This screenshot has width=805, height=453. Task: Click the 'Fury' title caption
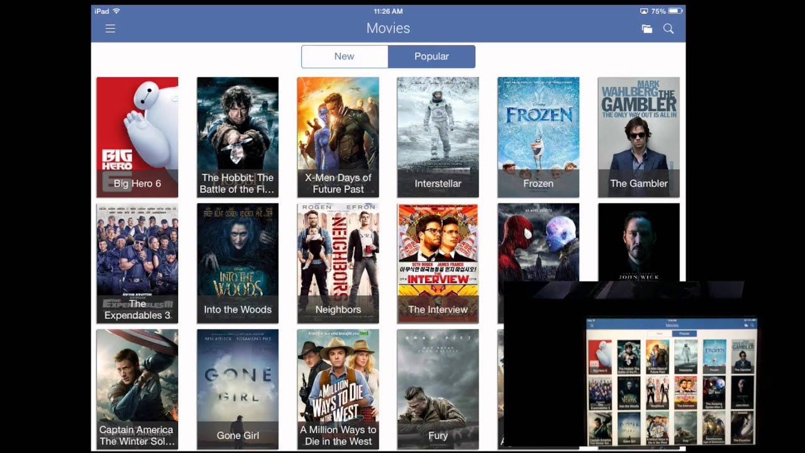click(438, 435)
